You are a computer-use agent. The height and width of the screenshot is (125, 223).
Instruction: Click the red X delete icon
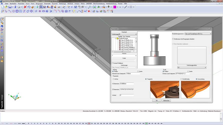point(25,7)
